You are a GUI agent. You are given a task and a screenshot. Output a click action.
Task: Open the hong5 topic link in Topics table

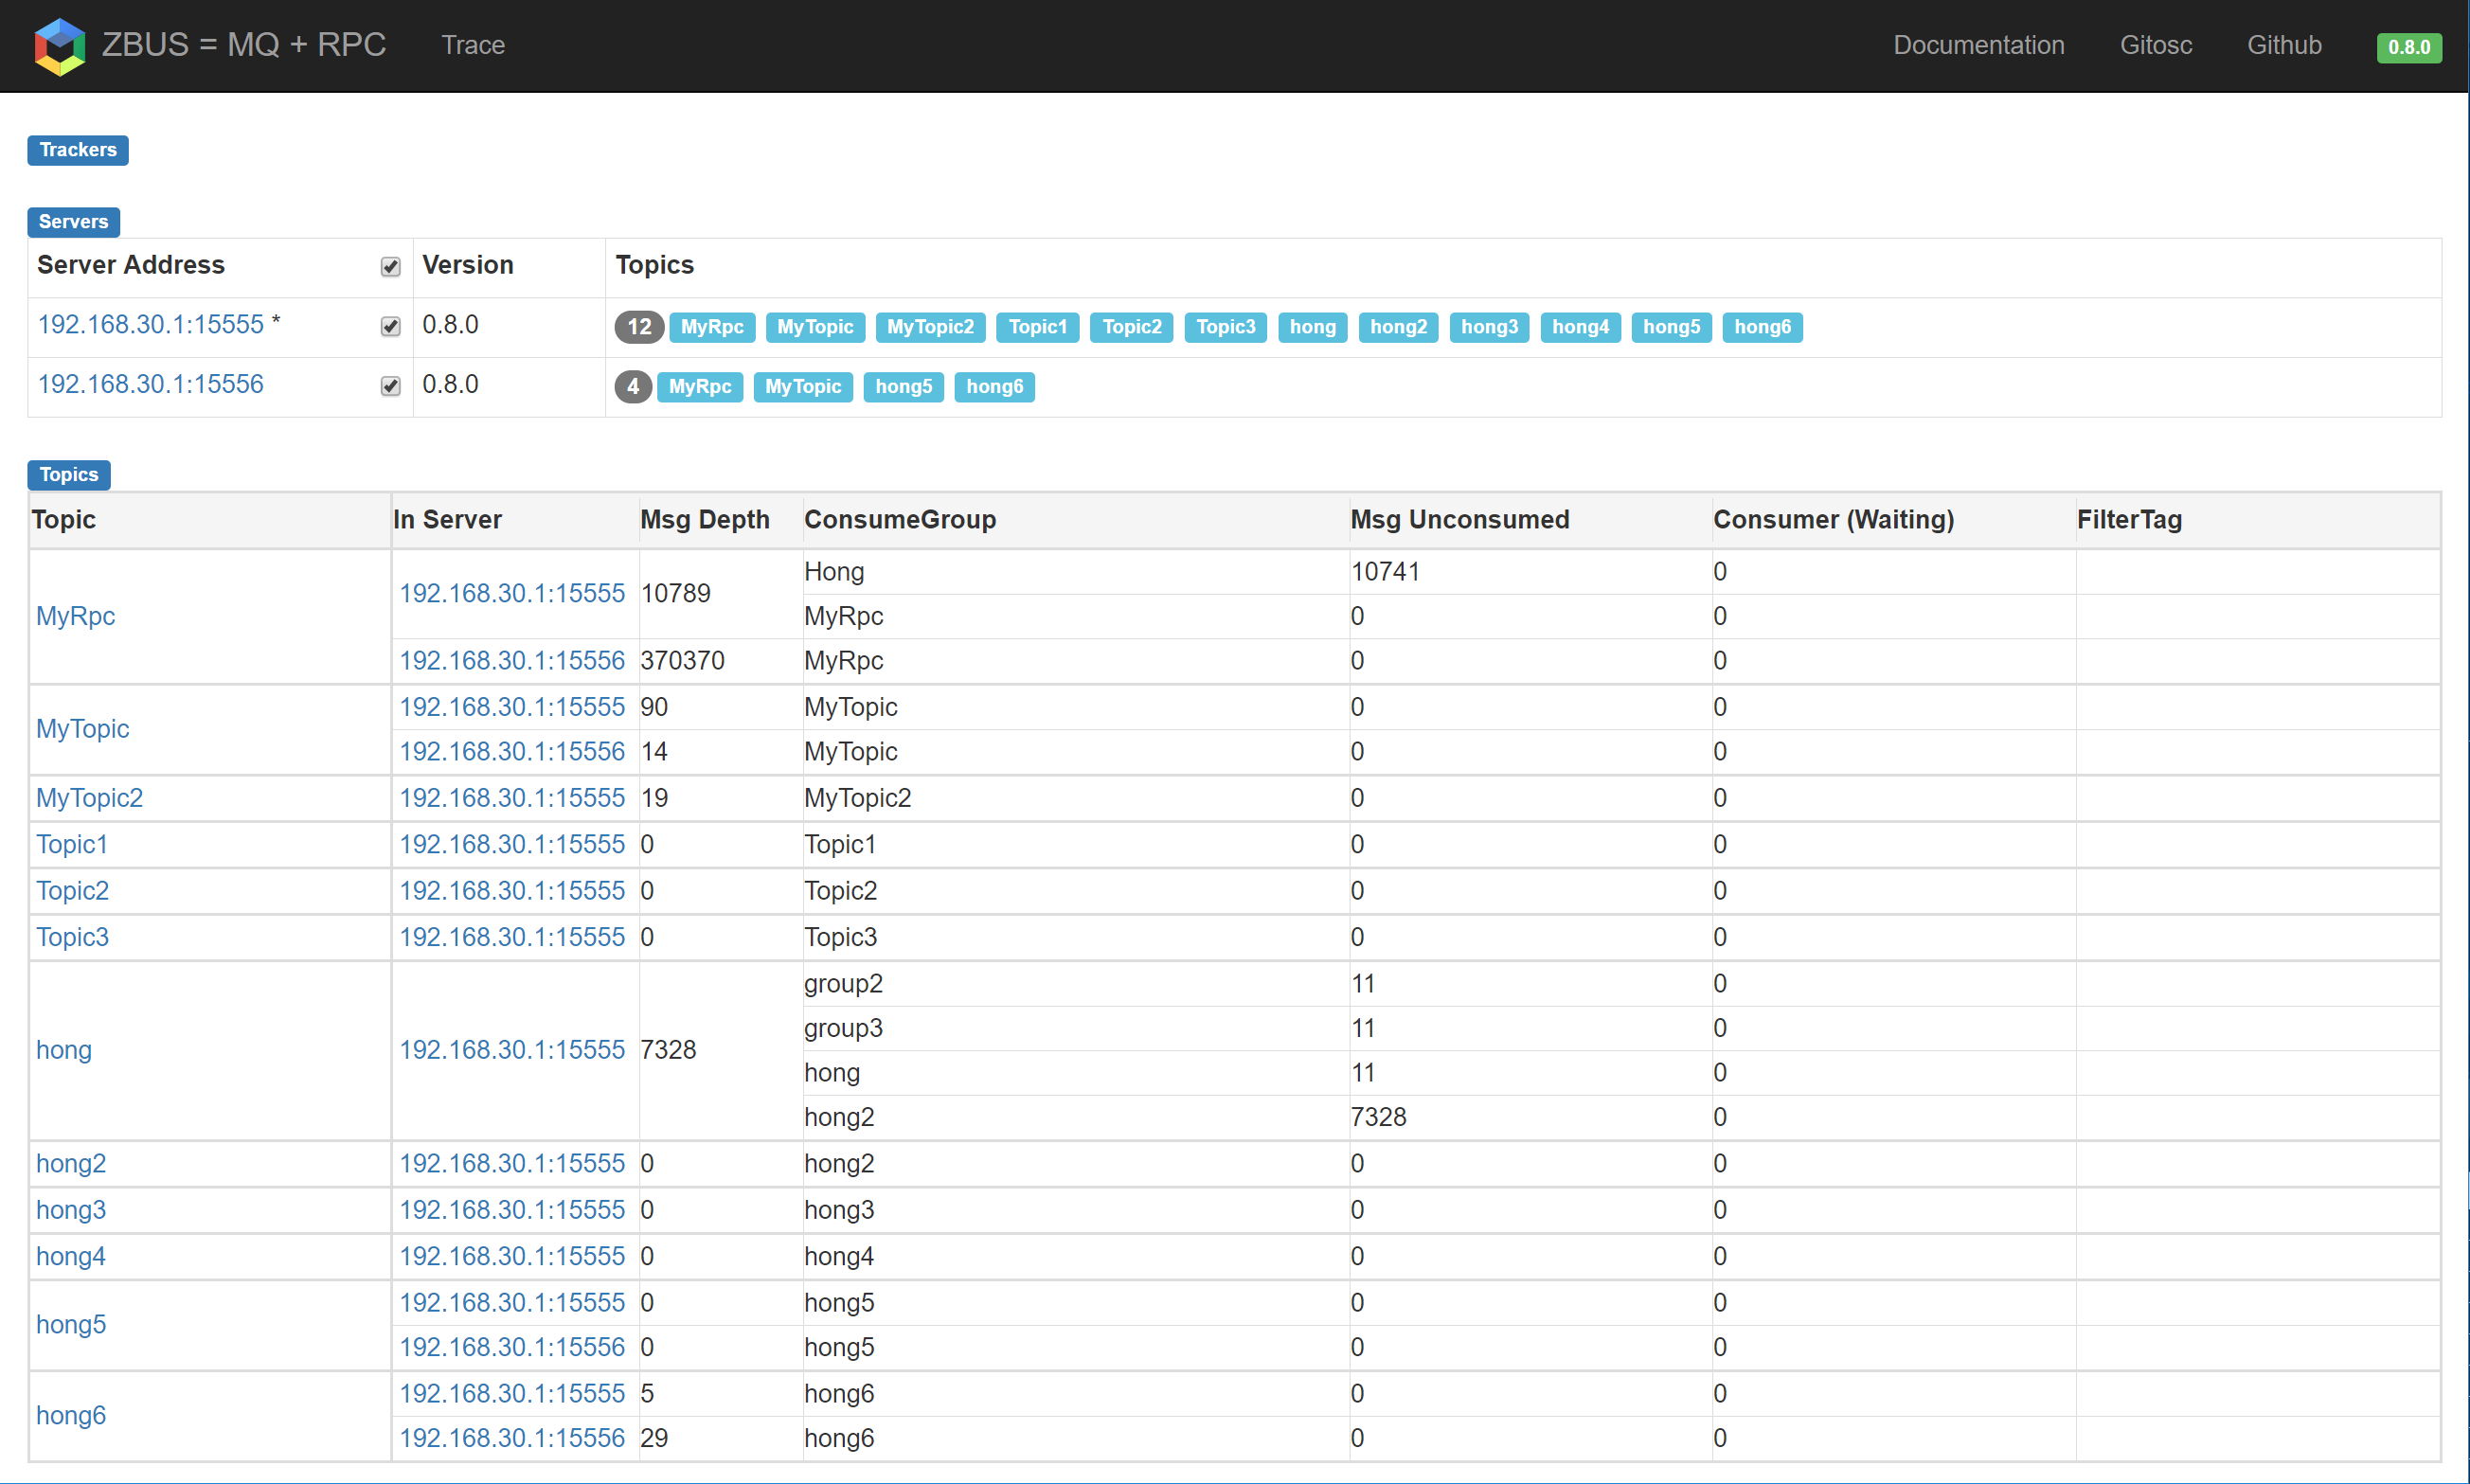click(x=71, y=1325)
